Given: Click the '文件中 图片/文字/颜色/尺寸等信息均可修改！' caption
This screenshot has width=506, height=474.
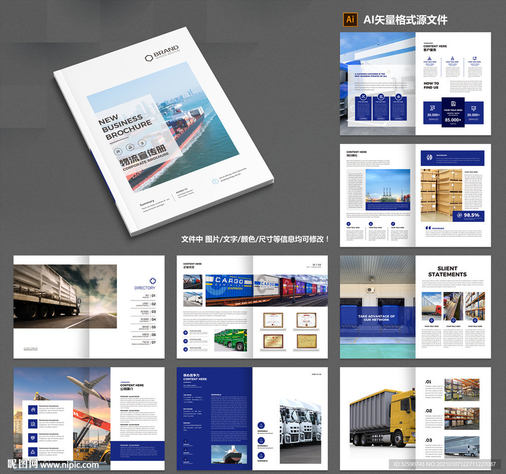Looking at the screenshot, I should click(x=255, y=239).
